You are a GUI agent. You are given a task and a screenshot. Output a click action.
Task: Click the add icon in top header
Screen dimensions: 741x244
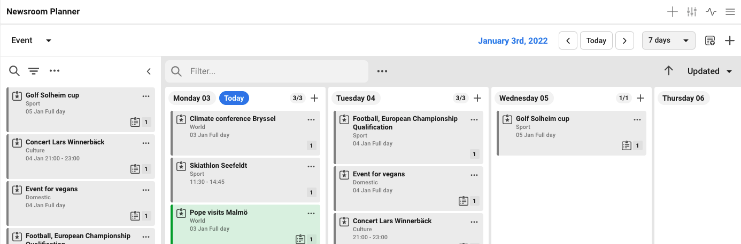point(673,12)
